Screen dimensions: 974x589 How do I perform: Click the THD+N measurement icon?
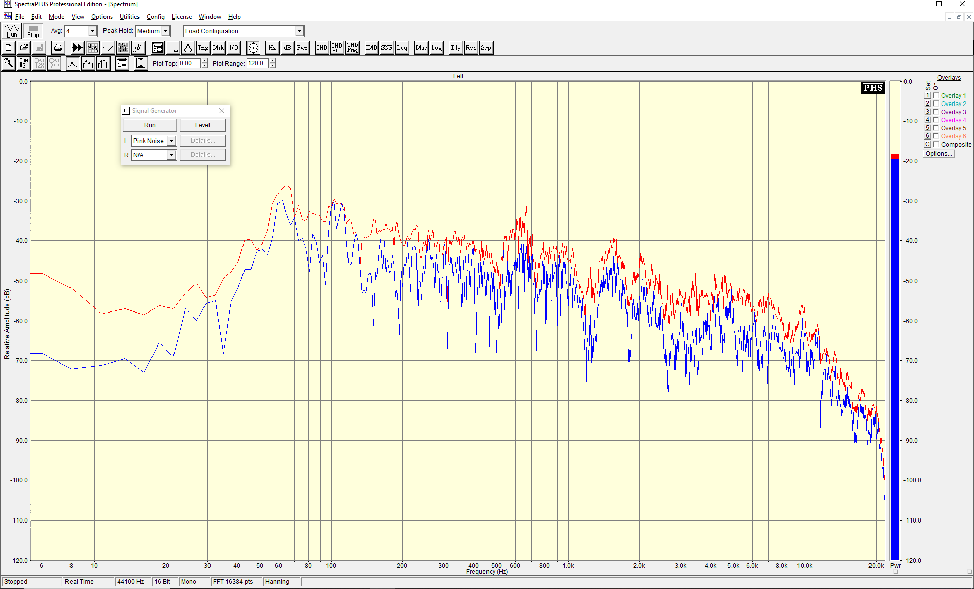click(x=337, y=48)
